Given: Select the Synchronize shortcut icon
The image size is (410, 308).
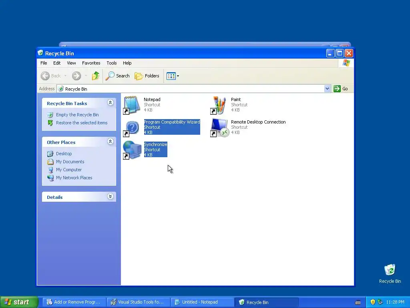Looking at the screenshot, I should pyautogui.click(x=132, y=150).
